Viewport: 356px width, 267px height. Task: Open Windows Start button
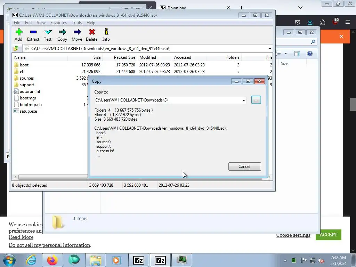tap(9, 260)
